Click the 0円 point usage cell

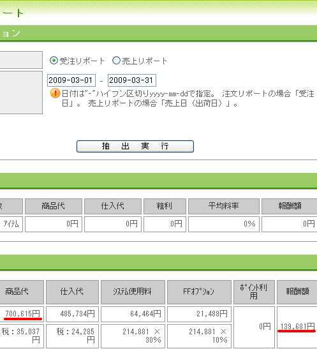254,327
